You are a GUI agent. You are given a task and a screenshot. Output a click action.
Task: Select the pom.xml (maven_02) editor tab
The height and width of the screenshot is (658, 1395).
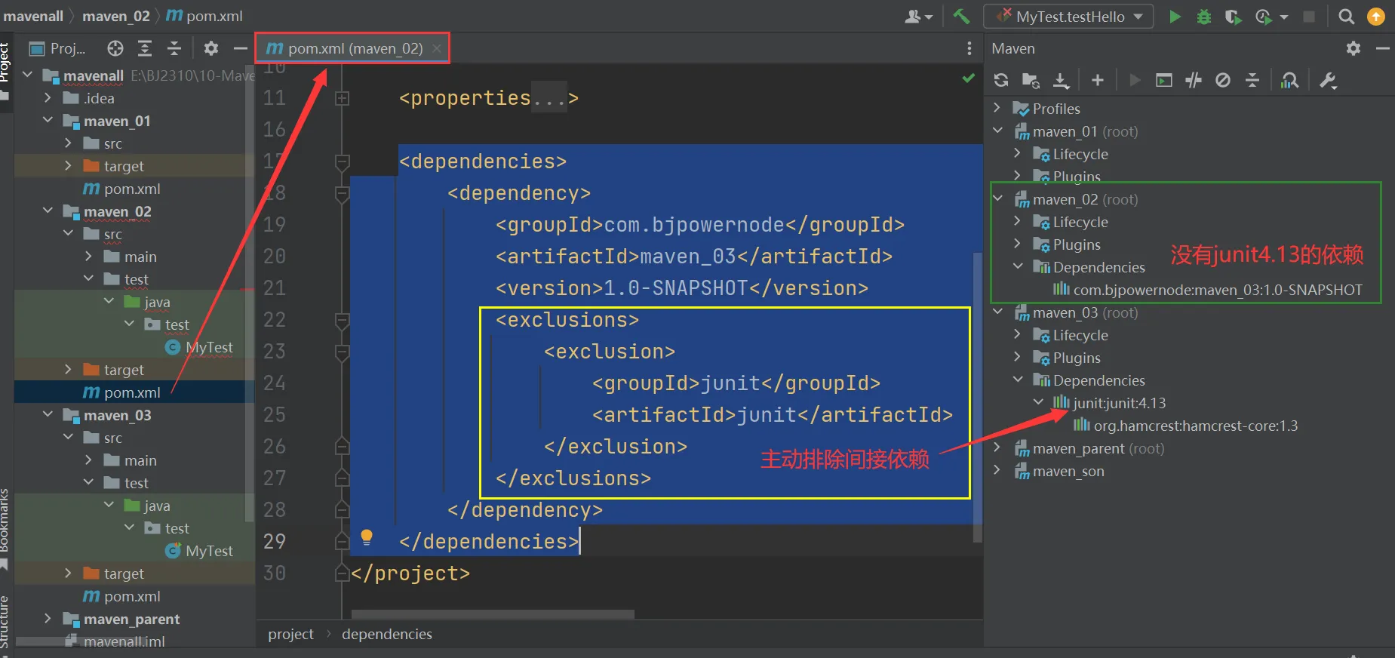point(352,48)
